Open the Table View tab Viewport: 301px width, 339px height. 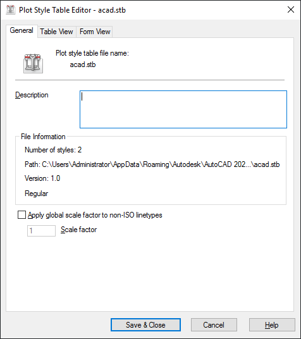[56, 32]
